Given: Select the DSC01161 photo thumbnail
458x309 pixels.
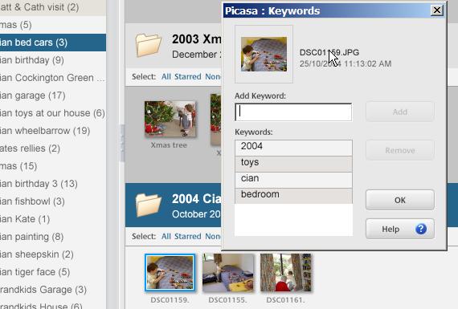Looking at the screenshot, I should [x=286, y=273].
